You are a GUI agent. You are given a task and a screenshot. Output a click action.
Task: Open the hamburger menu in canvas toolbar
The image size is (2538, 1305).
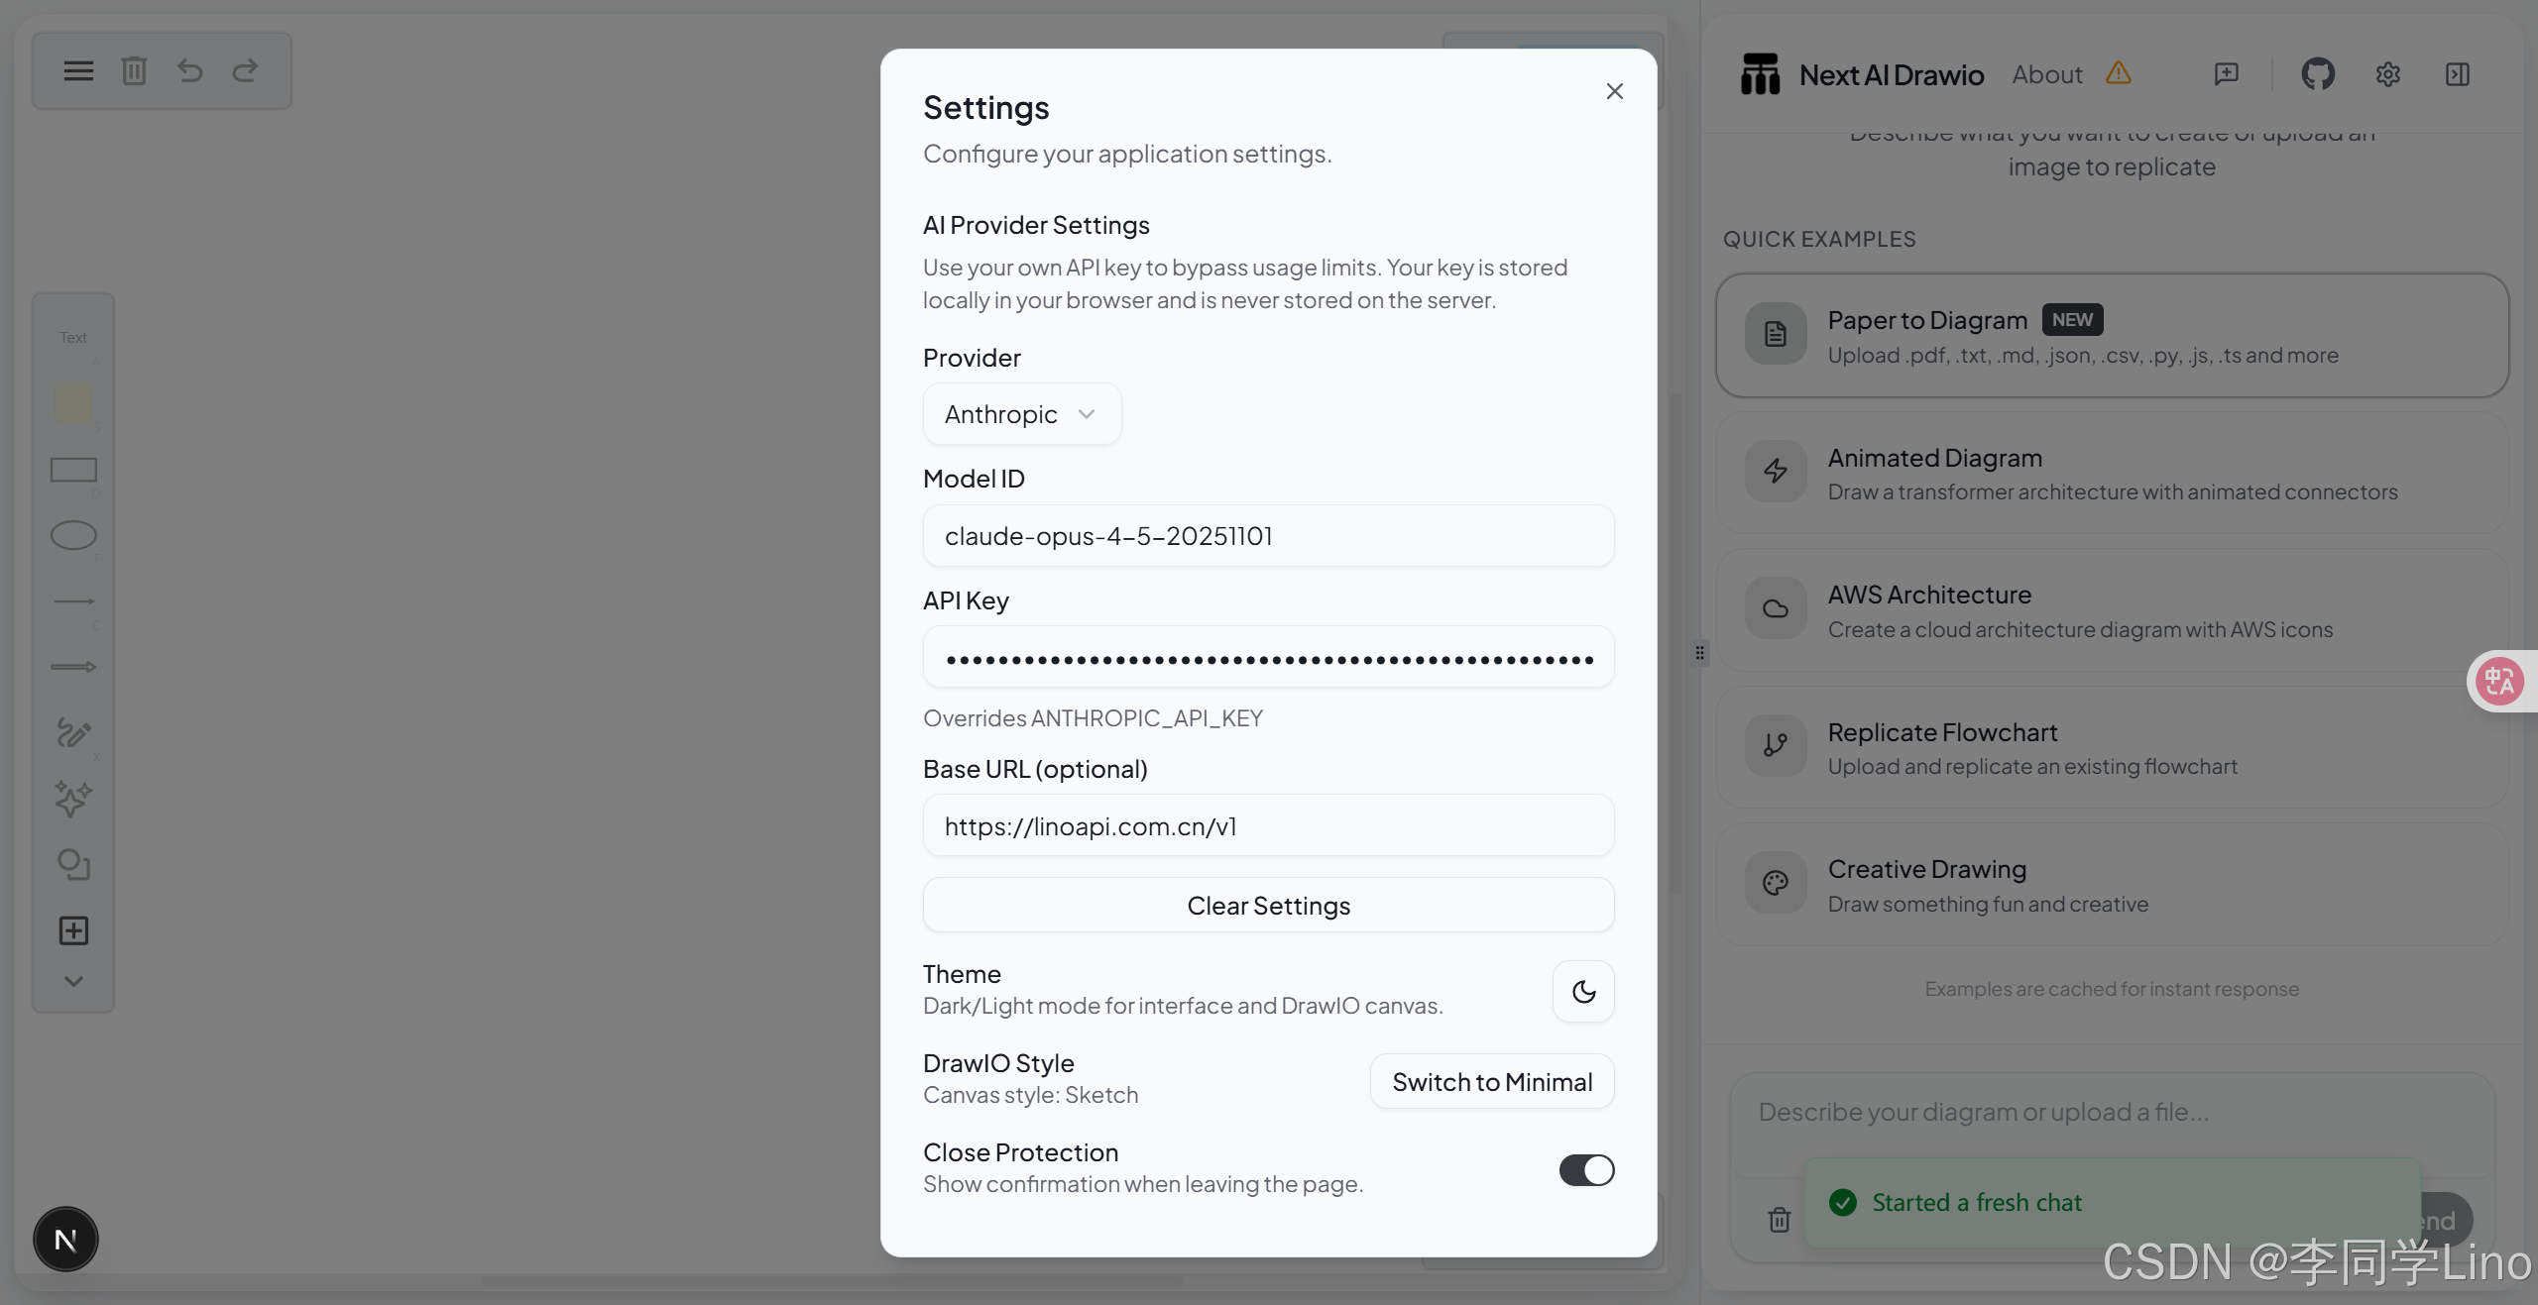78,70
